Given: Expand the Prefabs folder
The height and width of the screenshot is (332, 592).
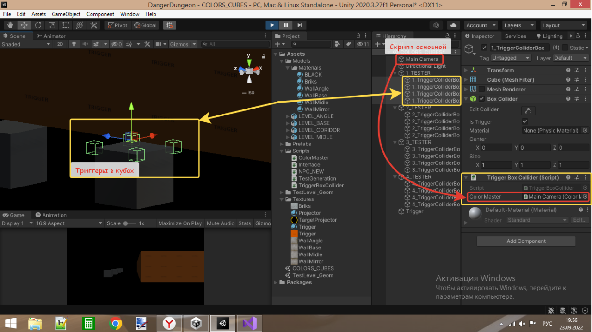Looking at the screenshot, I should point(282,144).
